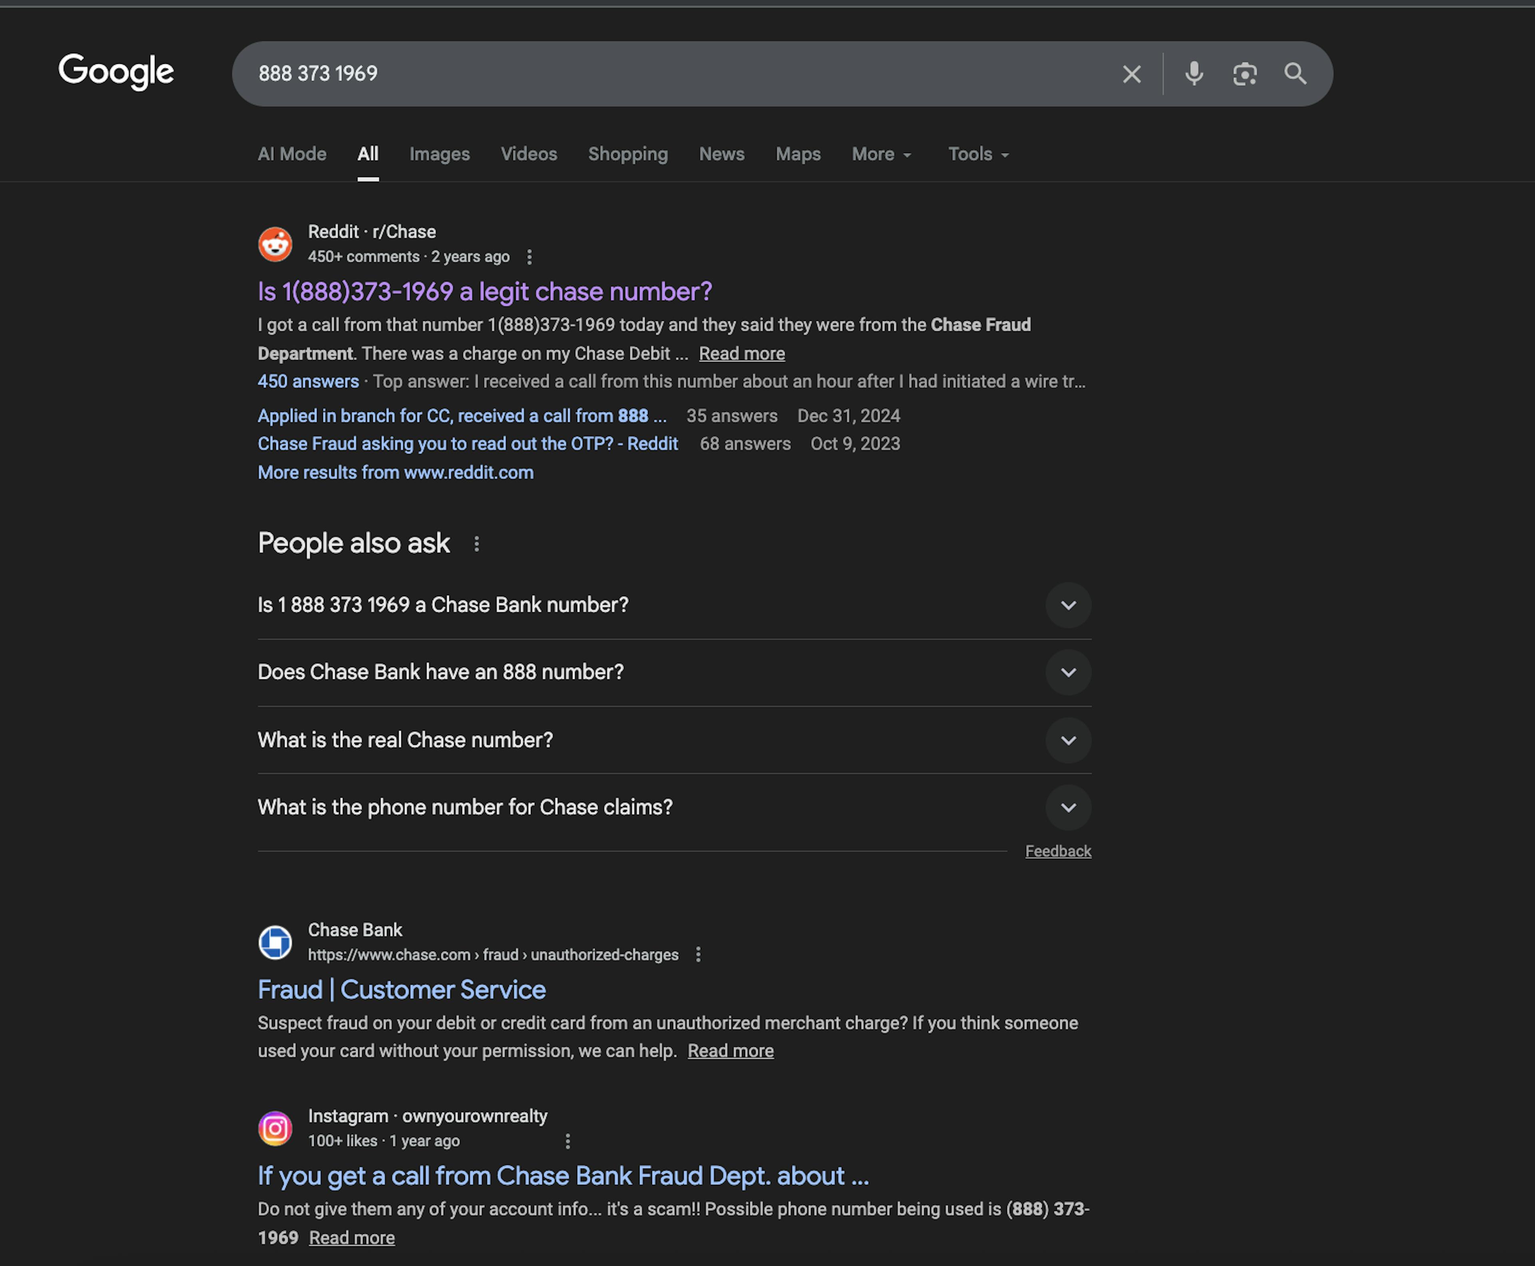Screen dimensions: 1535x1266
Task: Click into the search input field
Action: 657,74
